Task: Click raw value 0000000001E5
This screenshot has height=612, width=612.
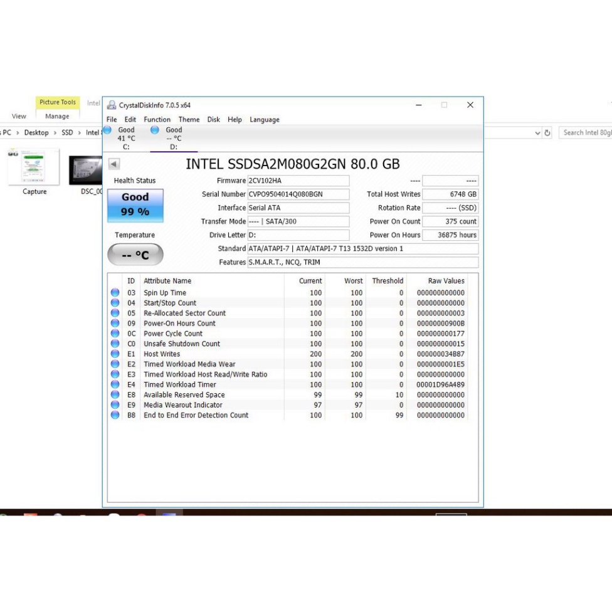Action: click(x=440, y=364)
